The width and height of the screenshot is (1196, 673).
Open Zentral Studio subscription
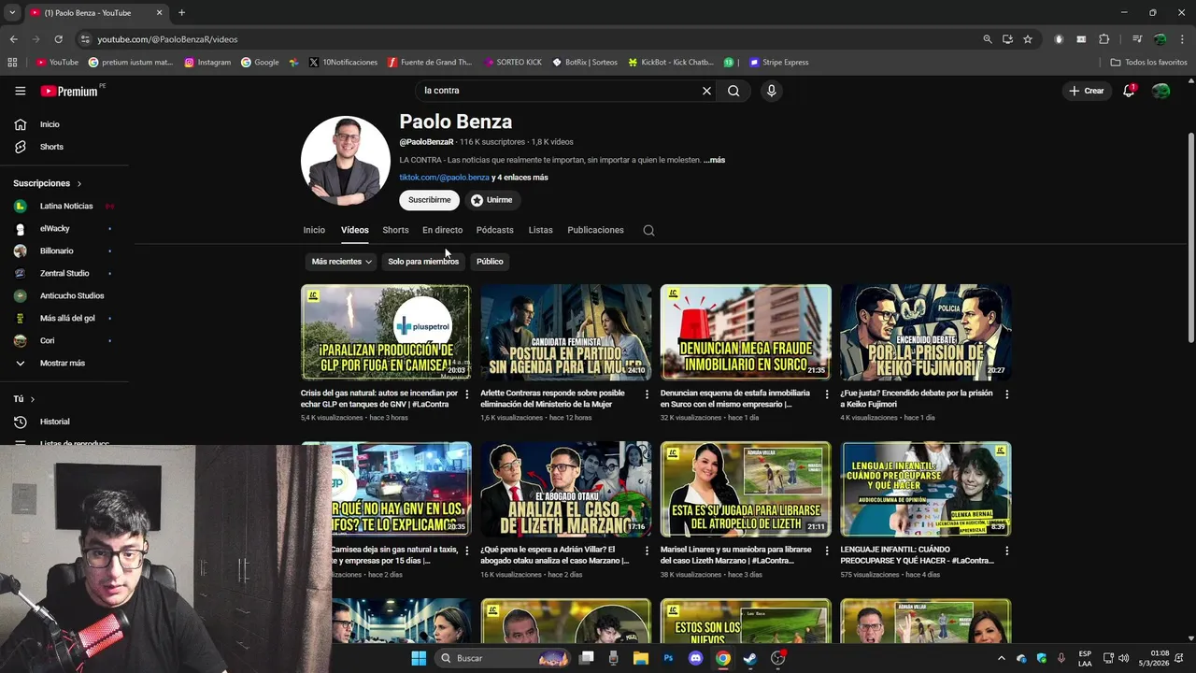63,273
